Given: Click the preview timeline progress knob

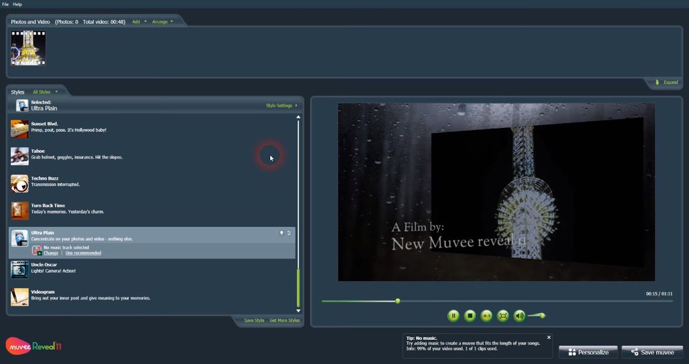Looking at the screenshot, I should tap(398, 301).
